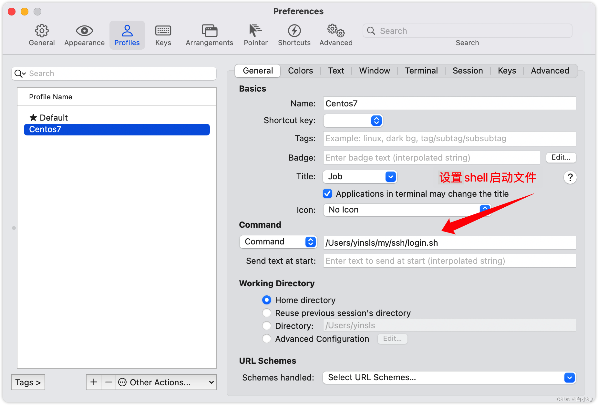This screenshot has height=405, width=598.
Task: Click the yellow minimize window button
Action: click(25, 12)
